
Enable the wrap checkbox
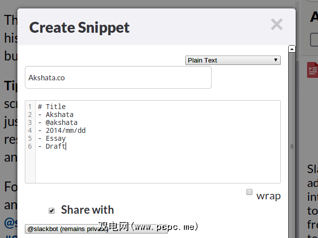click(249, 192)
